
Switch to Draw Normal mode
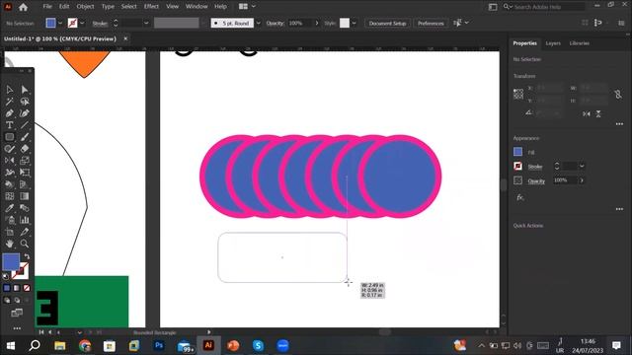tap(7, 300)
